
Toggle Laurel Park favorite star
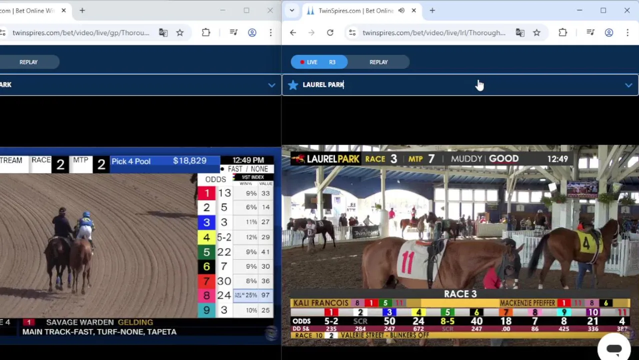tap(293, 85)
